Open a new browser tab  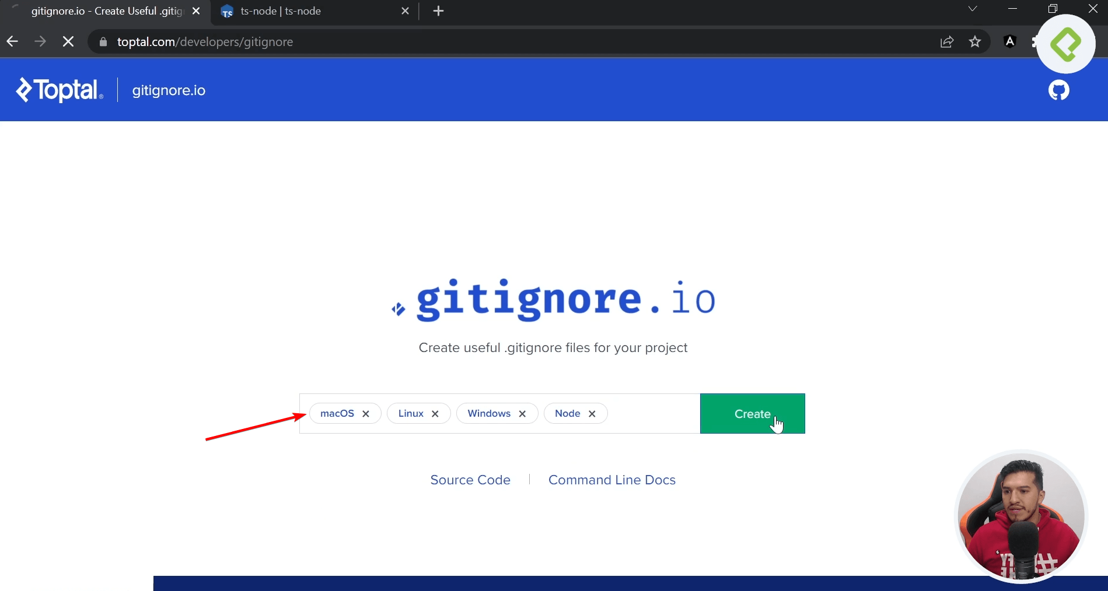tap(439, 11)
